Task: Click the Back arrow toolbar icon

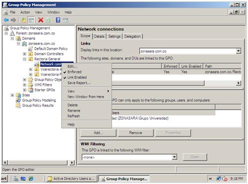Action: [6, 20]
